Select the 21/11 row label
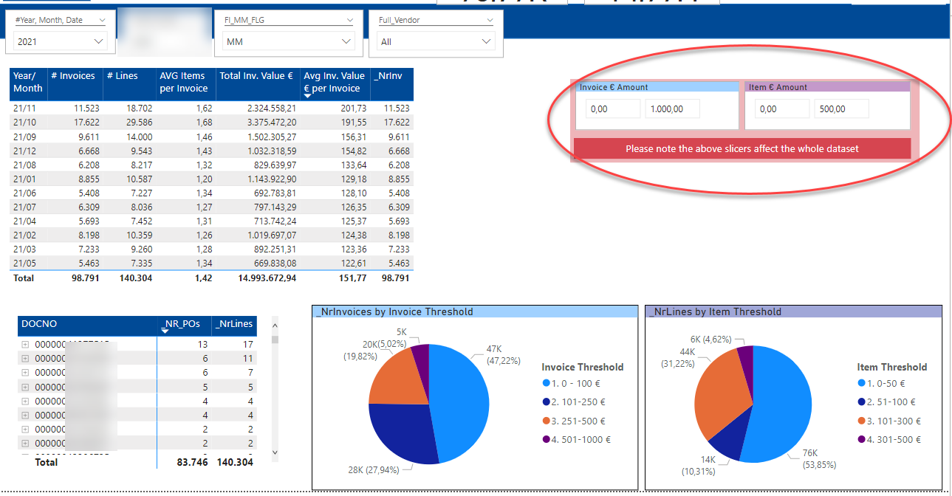The width and height of the screenshot is (952, 496). 23,108
